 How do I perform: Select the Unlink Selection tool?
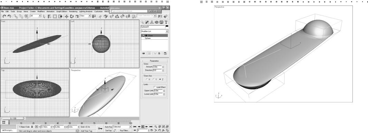click(21, 16)
